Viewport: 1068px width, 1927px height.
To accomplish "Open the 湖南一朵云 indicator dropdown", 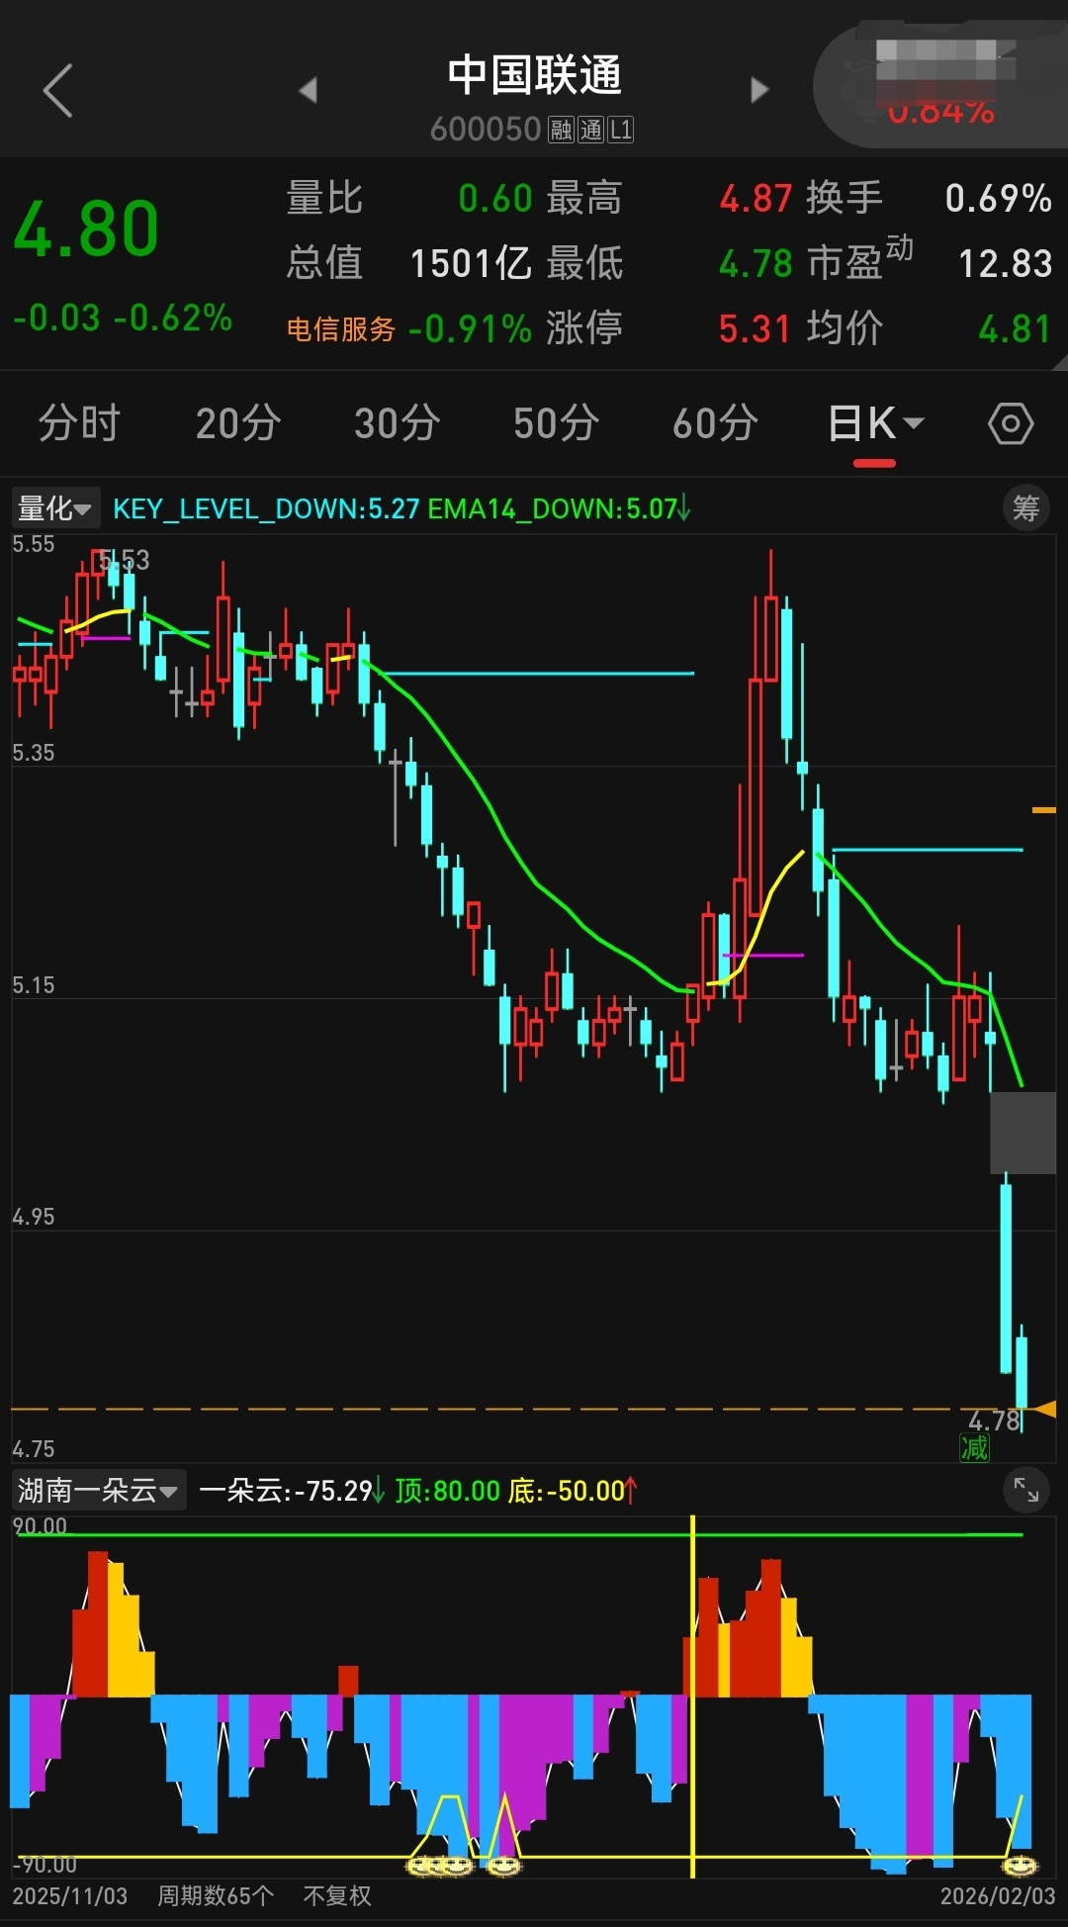I will [x=98, y=1490].
